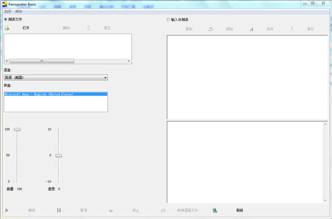
Task: Click the file list scroll left arrow
Action: (7, 61)
